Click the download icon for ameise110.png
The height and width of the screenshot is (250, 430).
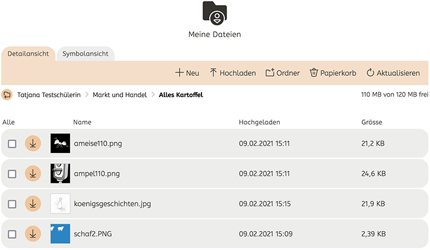[33, 143]
